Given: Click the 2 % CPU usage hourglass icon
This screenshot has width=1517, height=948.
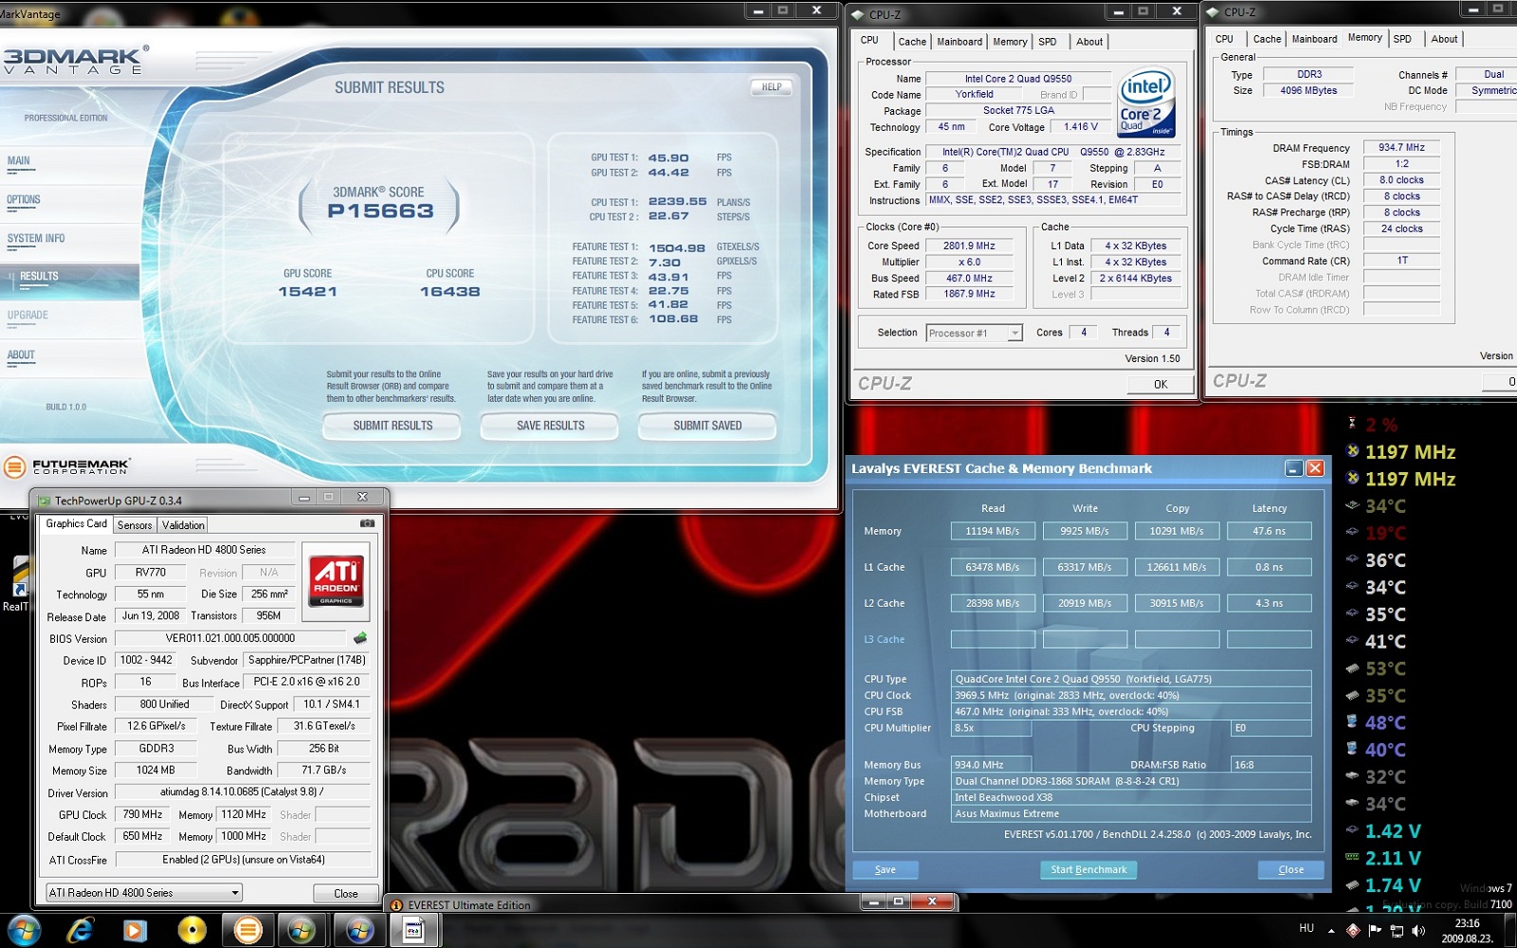Looking at the screenshot, I should coord(1353,424).
